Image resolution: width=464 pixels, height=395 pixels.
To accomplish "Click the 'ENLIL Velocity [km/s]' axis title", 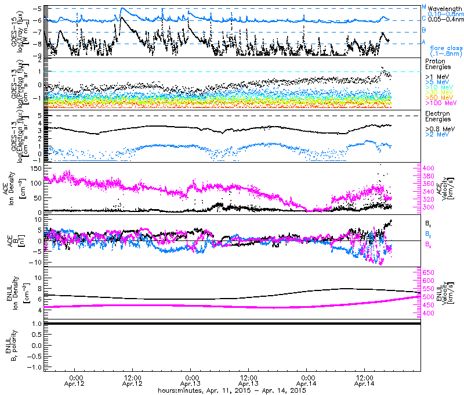I will coord(445,293).
